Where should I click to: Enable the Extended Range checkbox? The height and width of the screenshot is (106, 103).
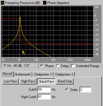click(73, 66)
